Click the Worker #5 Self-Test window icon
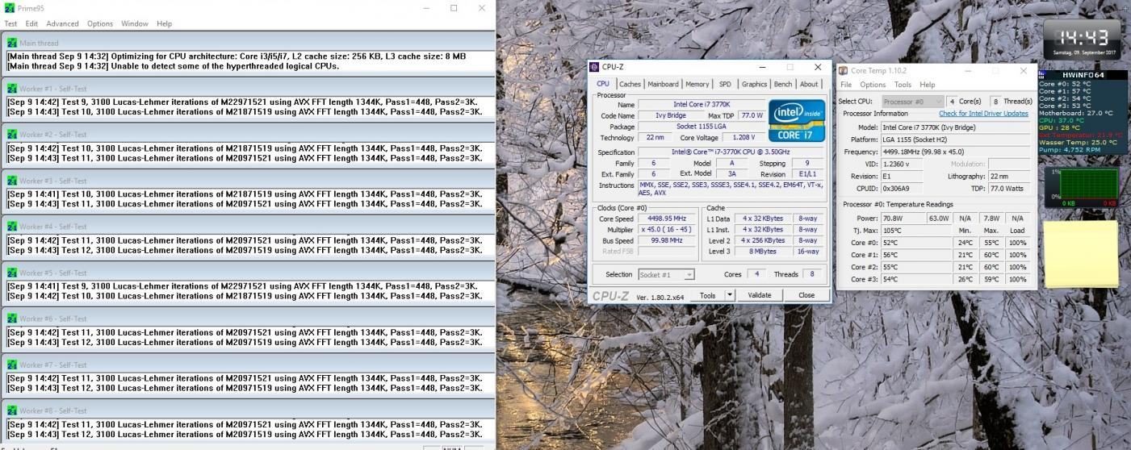1131x450 pixels. point(12,273)
